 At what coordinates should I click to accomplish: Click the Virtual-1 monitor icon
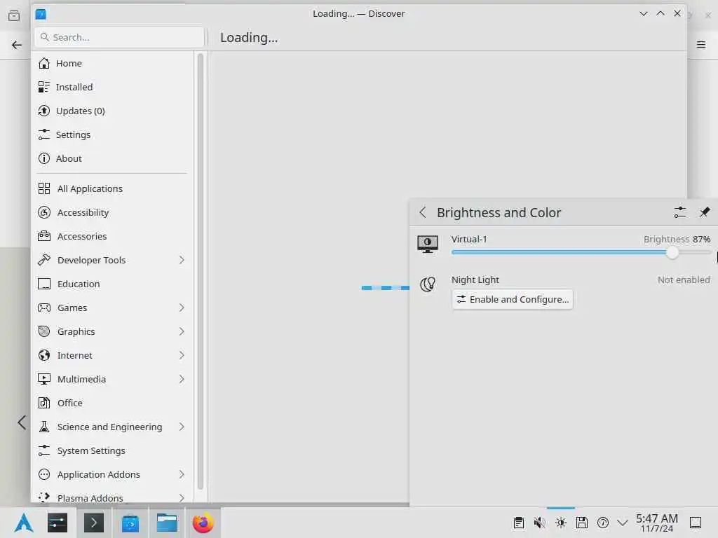[428, 244]
